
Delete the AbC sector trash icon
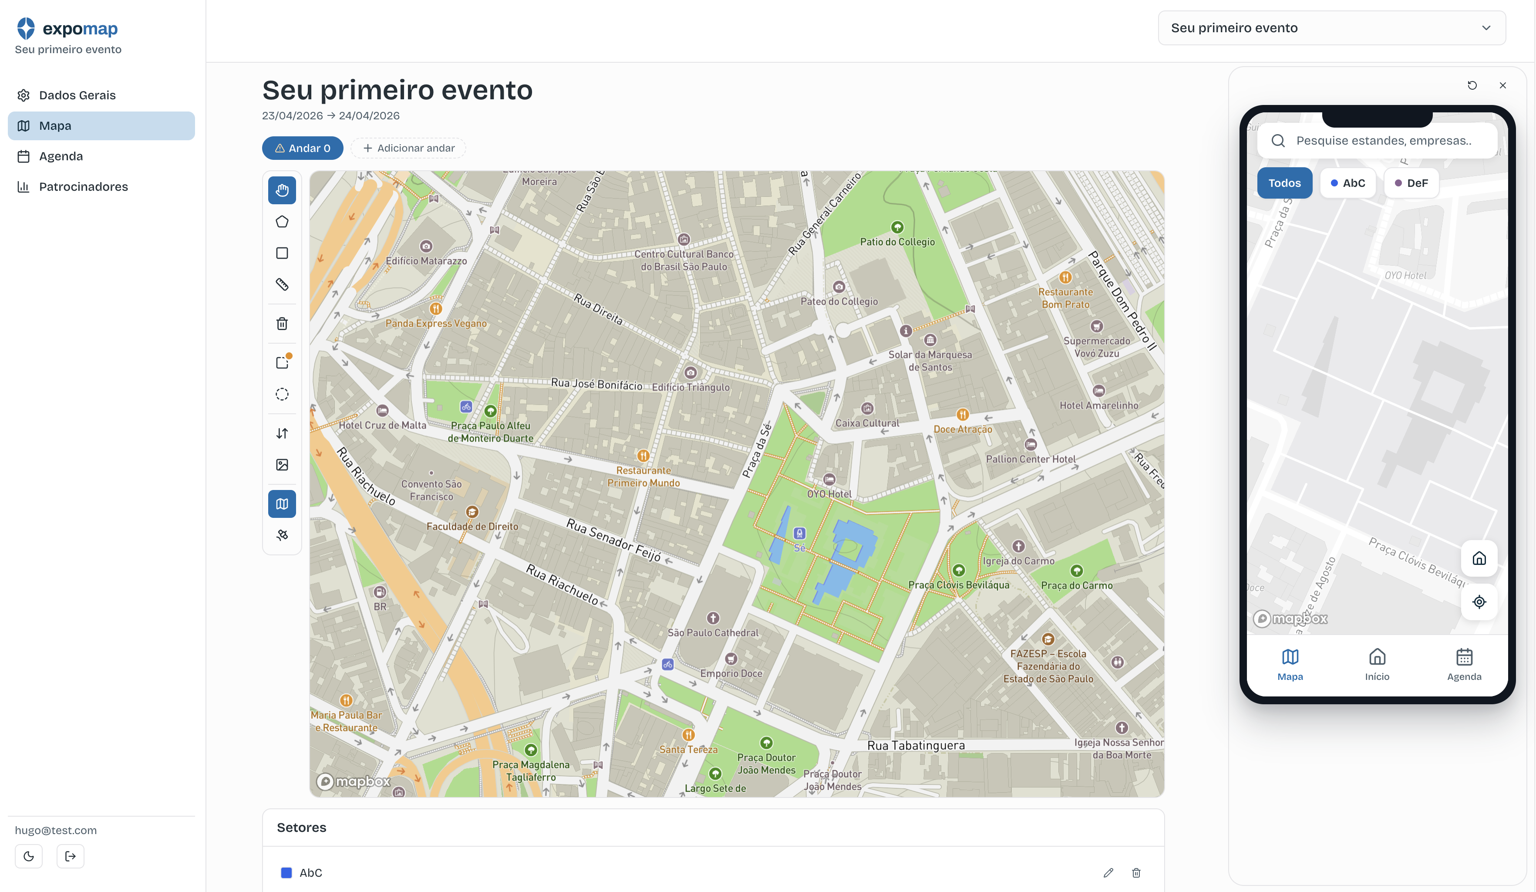point(1136,872)
